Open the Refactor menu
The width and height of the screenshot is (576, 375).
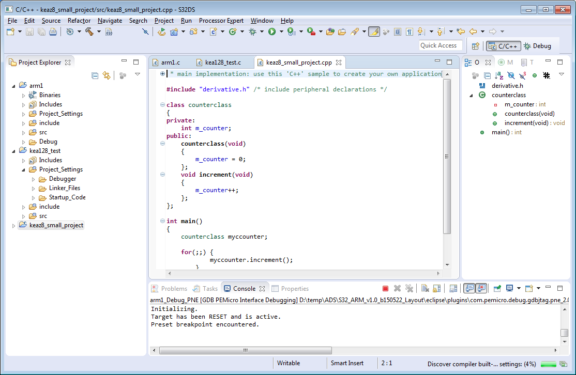[x=79, y=21]
